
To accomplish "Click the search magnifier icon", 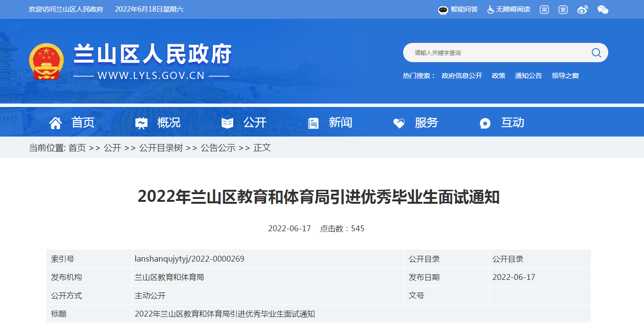I will click(596, 53).
